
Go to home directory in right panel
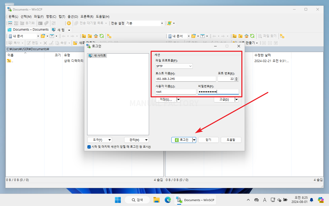tap(246, 36)
